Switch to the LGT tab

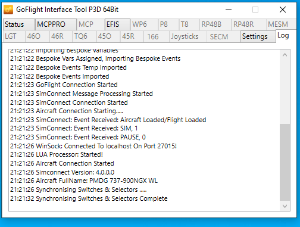[x=14, y=36]
